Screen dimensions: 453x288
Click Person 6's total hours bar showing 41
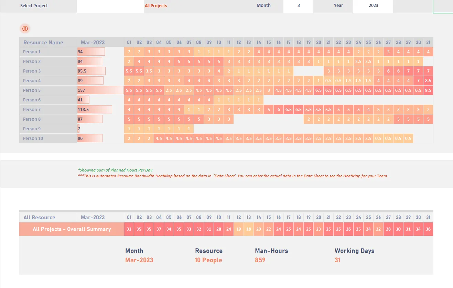pyautogui.click(x=83, y=100)
